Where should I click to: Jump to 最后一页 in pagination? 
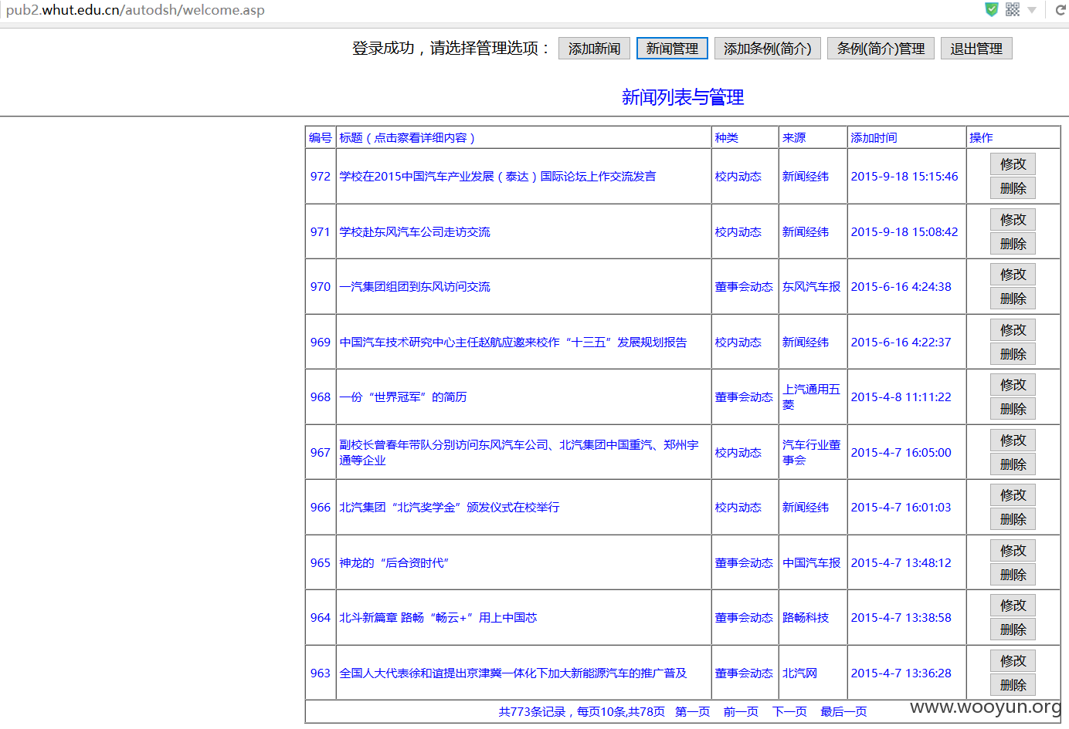coord(843,712)
